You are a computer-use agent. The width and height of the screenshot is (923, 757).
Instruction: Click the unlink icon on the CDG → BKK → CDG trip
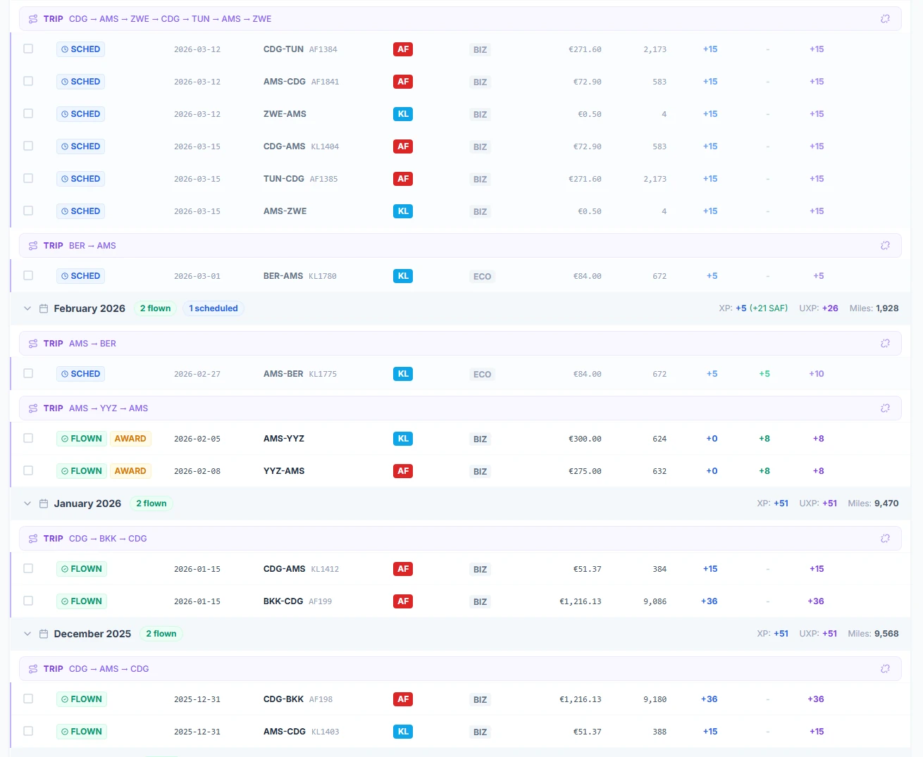(x=885, y=538)
